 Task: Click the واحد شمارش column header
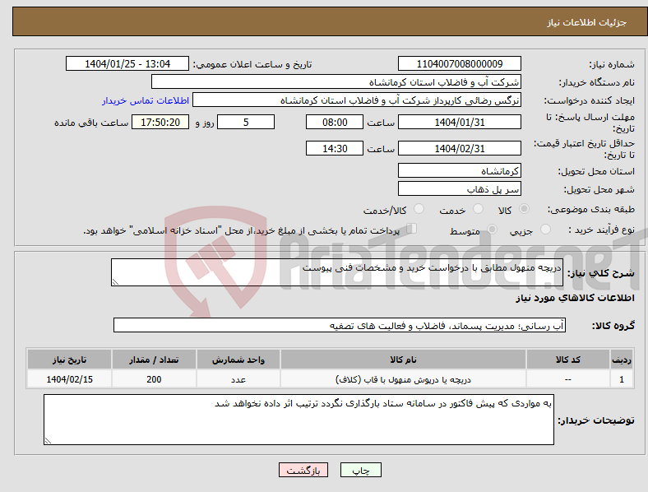238,360
